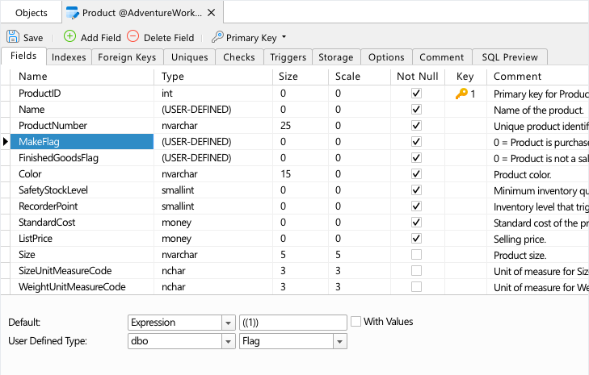Click the int type cell for ProductID
This screenshot has width=589, height=375.
click(213, 93)
